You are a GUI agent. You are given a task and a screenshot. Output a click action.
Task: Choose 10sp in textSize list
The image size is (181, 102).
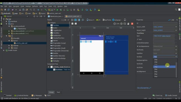coord(164,59)
